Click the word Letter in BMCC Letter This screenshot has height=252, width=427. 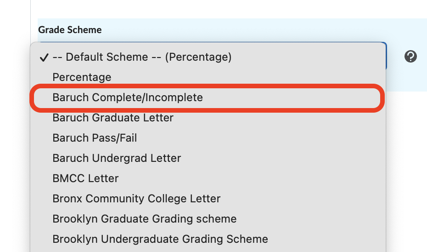[x=104, y=178]
